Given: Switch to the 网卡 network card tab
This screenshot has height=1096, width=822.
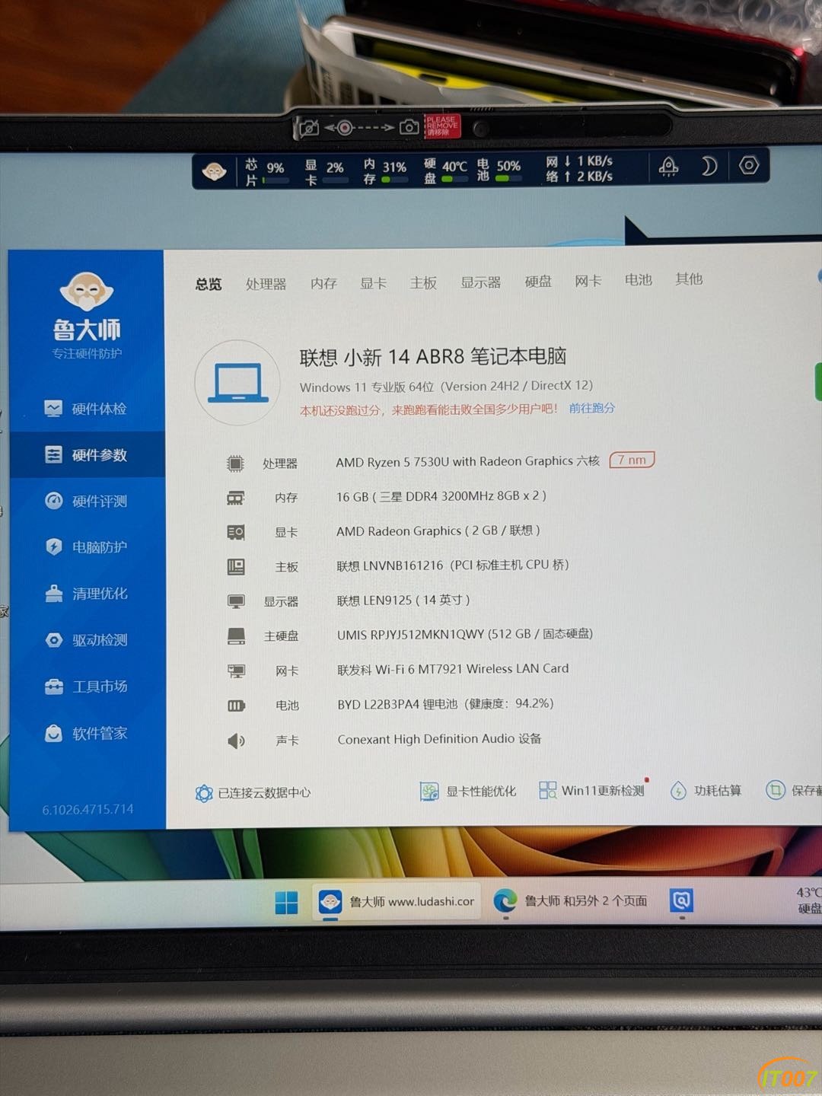Looking at the screenshot, I should pyautogui.click(x=588, y=281).
